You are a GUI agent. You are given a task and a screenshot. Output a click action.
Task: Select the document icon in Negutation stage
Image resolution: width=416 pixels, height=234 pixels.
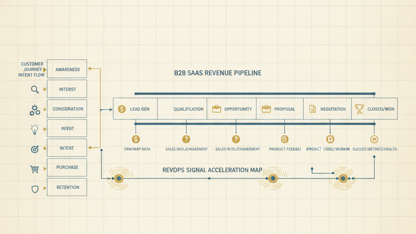pyautogui.click(x=312, y=109)
